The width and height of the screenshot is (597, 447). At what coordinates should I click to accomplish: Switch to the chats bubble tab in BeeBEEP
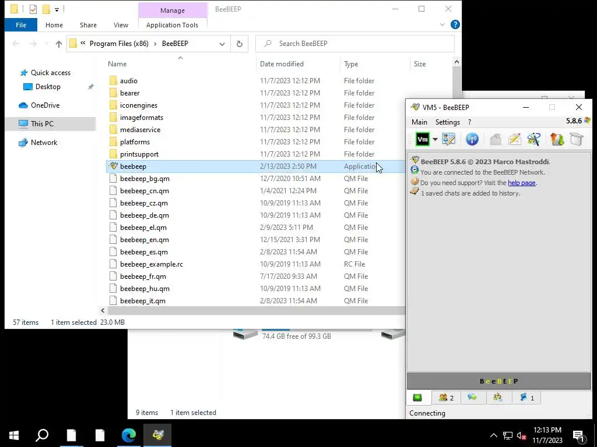pos(472,397)
